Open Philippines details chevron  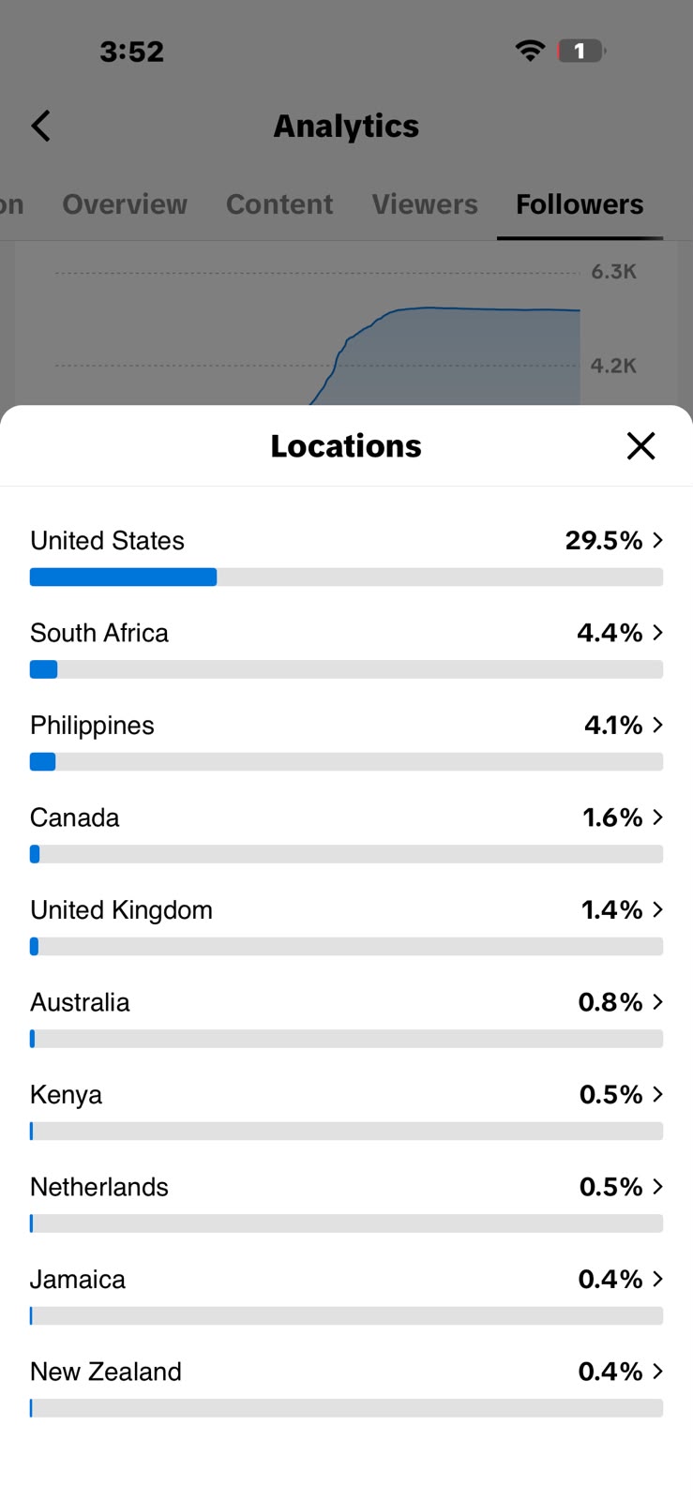point(658,725)
